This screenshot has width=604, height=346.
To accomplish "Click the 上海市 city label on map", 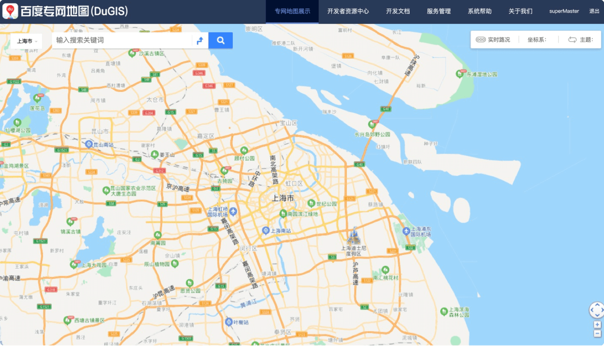I will pos(283,198).
